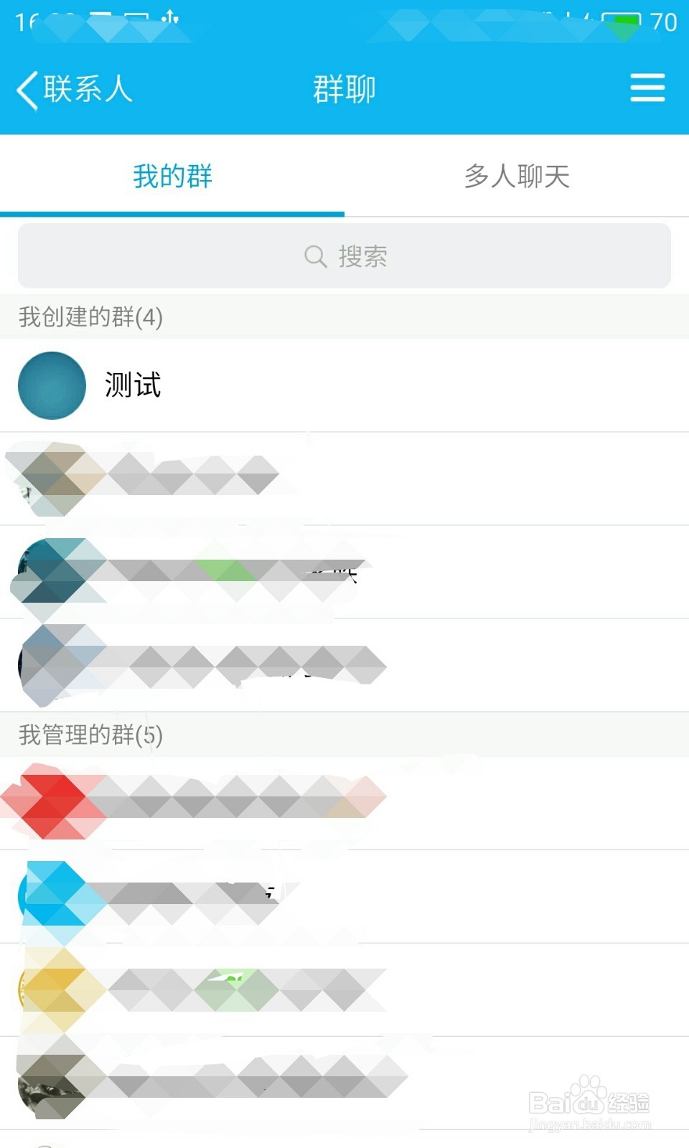Tap the battery indicator in status bar
689x1148 pixels.
pos(621,22)
